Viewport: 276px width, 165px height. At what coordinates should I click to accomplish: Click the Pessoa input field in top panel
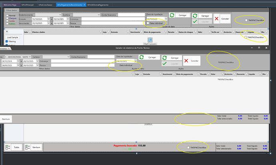click(x=107, y=23)
